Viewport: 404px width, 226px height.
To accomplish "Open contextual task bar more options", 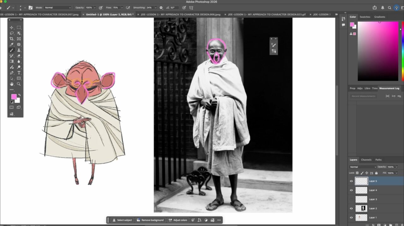I will tap(219, 220).
